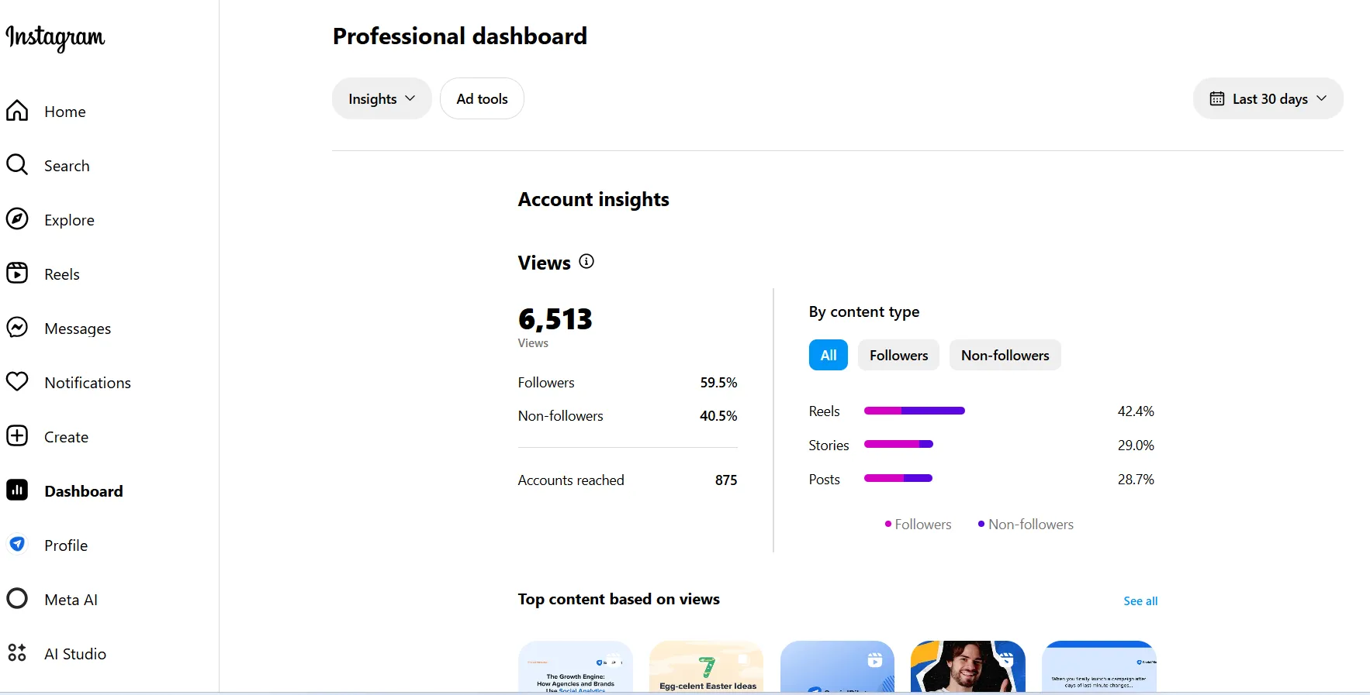
Task: Open the Egg-celent Easter Ideas thumbnail
Action: click(706, 666)
